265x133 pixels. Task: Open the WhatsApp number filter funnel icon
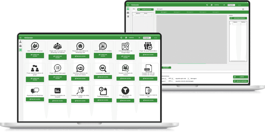(x=126, y=90)
